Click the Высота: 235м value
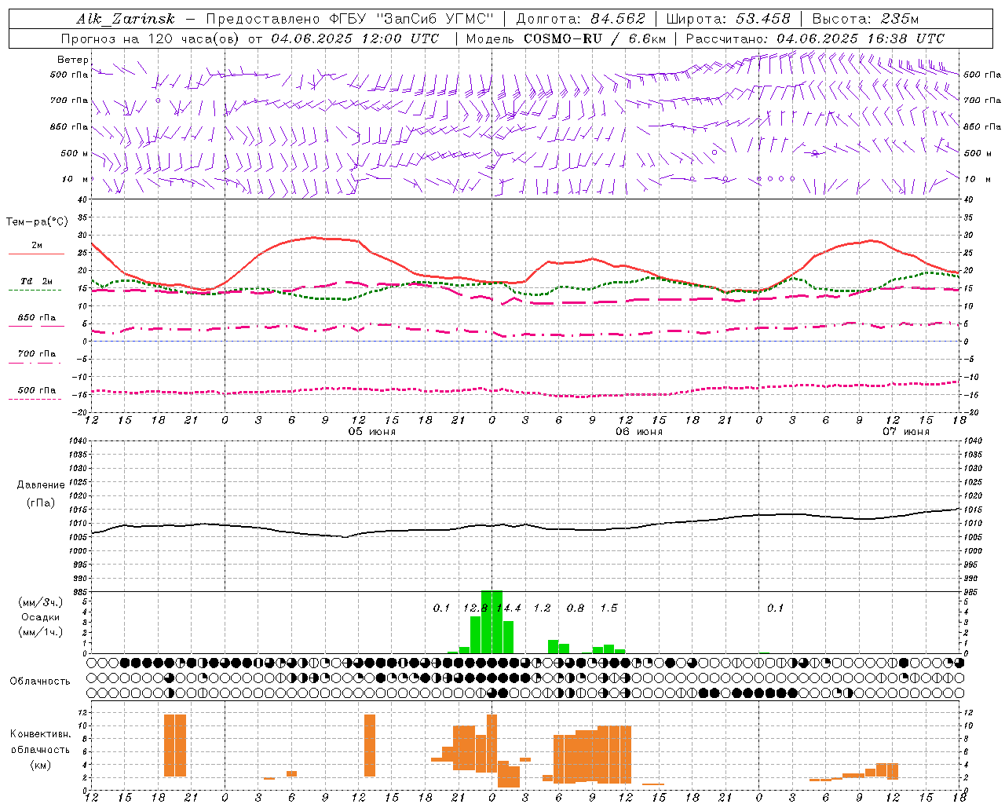Screen dimensions: 1005x804 point(865,19)
